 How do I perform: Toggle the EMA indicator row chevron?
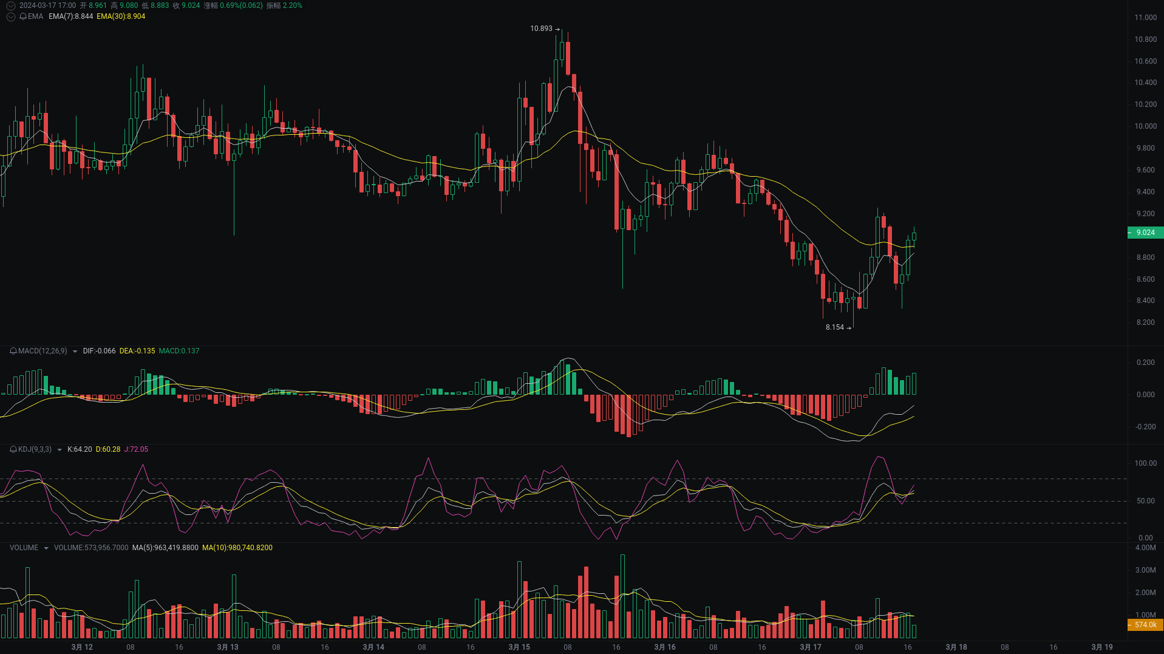[x=10, y=17]
